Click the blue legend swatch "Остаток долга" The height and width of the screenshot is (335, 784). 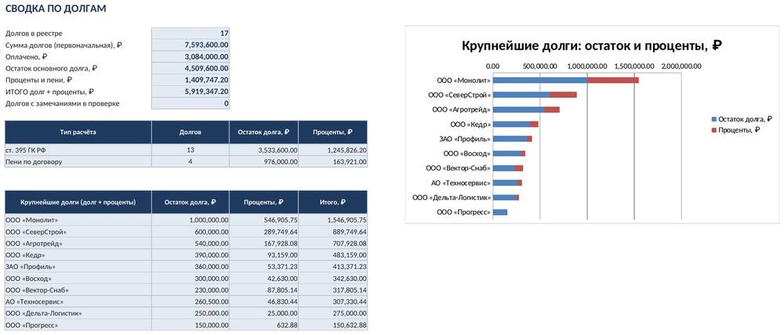coord(713,119)
